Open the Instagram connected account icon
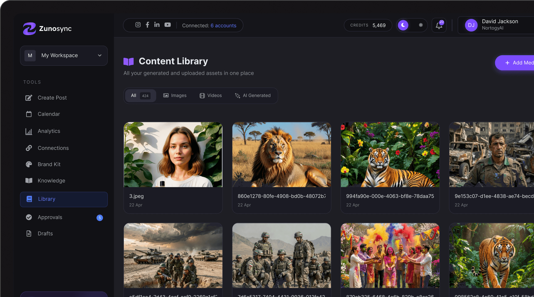 coord(138,25)
